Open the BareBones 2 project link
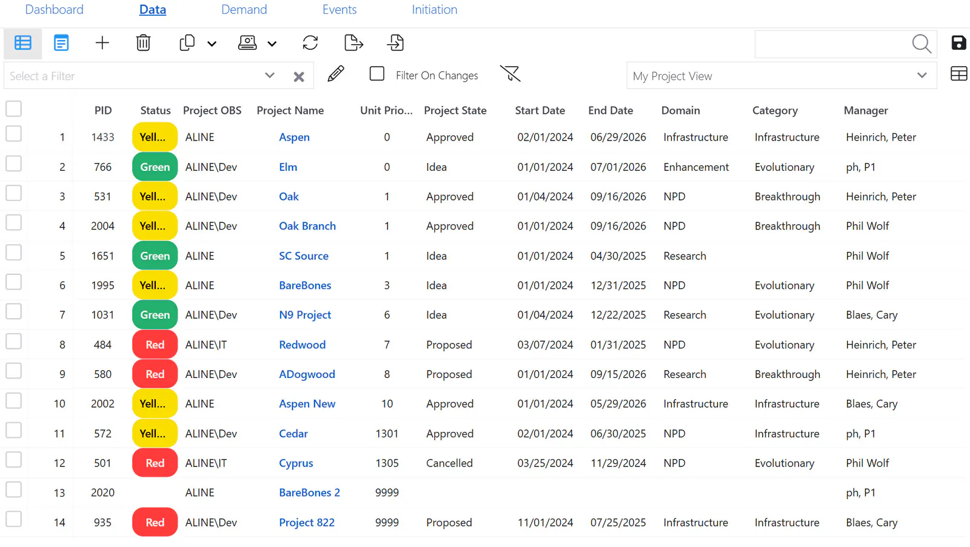Viewport: 970px width, 547px height. pos(309,493)
